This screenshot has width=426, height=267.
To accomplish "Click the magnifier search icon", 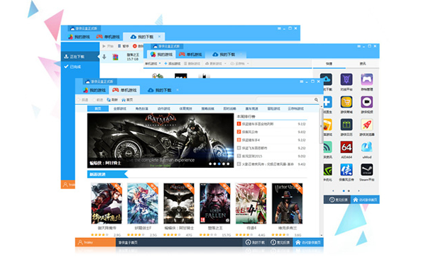I will (x=316, y=100).
